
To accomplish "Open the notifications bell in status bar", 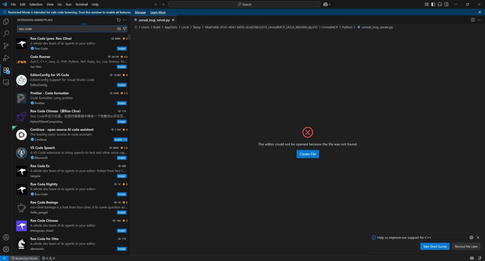I will tap(479, 258).
